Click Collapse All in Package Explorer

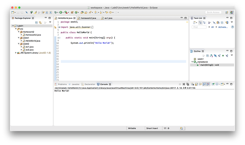point(36,23)
